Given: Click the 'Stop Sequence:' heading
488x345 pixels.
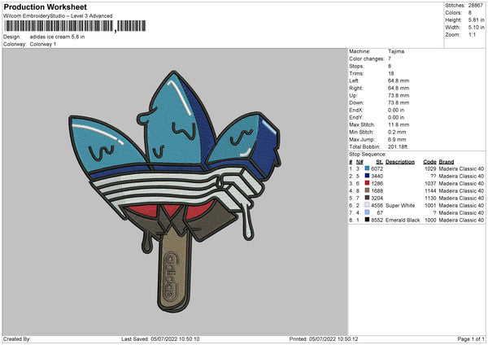Looking at the screenshot, I should click(x=368, y=155).
